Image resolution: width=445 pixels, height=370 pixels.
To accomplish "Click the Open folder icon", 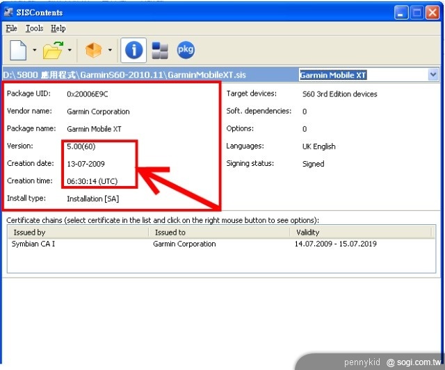I will [x=53, y=50].
